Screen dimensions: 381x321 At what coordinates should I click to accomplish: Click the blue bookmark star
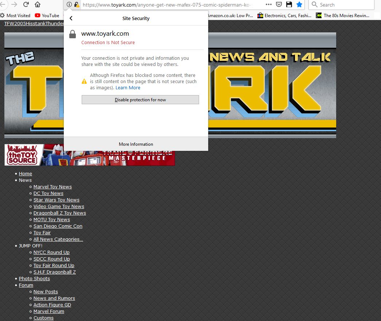click(299, 5)
